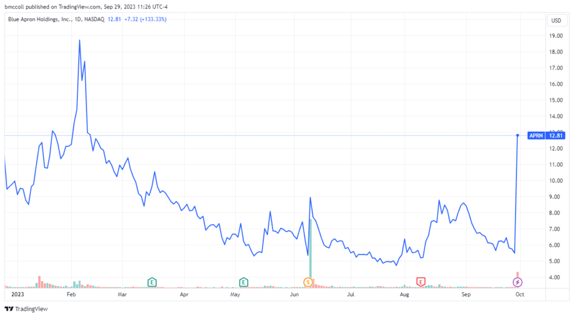Click the tall green June volume bar
This screenshot has height=317, width=574.
point(311,248)
